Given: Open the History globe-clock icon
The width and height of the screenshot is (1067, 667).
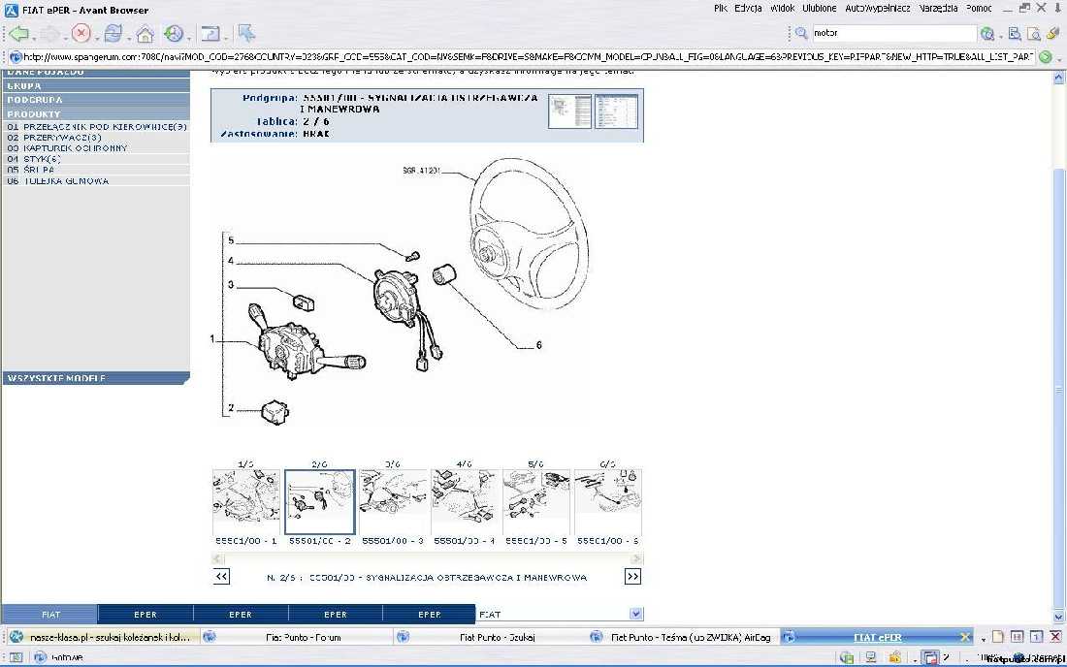Looking at the screenshot, I should coord(175,33).
